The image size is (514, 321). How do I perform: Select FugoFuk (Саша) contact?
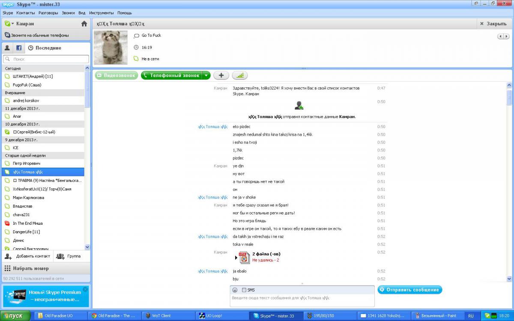[44, 85]
